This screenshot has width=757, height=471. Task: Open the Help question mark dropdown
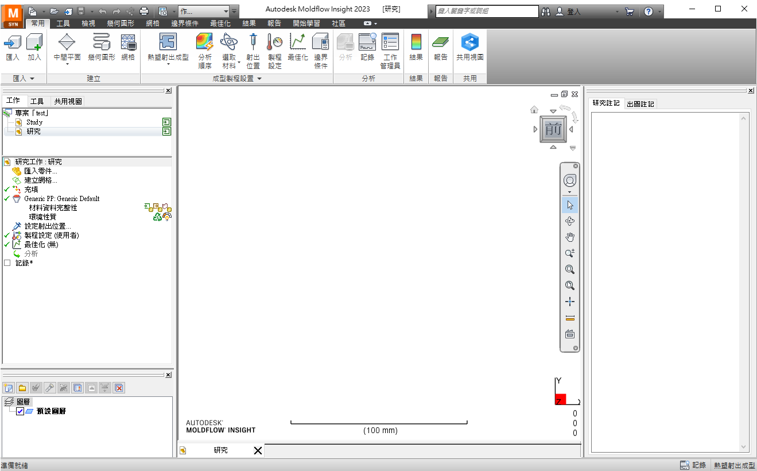pyautogui.click(x=660, y=11)
